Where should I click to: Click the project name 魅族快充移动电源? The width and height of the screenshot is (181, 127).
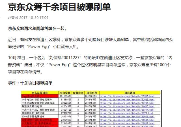[x=32, y=106]
